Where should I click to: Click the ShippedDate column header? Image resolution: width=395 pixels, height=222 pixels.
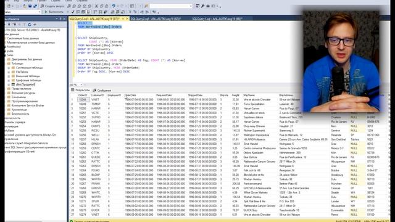click(x=195, y=96)
